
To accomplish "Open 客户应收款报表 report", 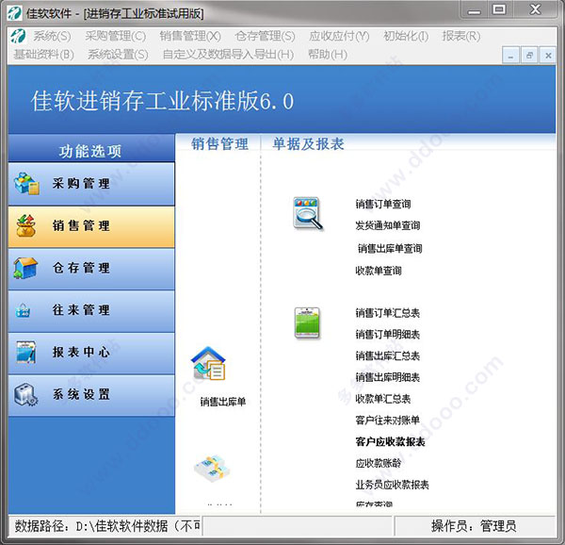I will click(x=390, y=442).
